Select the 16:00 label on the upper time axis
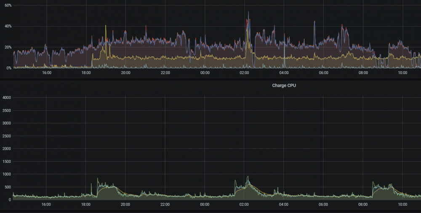The width and height of the screenshot is (421, 213). point(46,73)
